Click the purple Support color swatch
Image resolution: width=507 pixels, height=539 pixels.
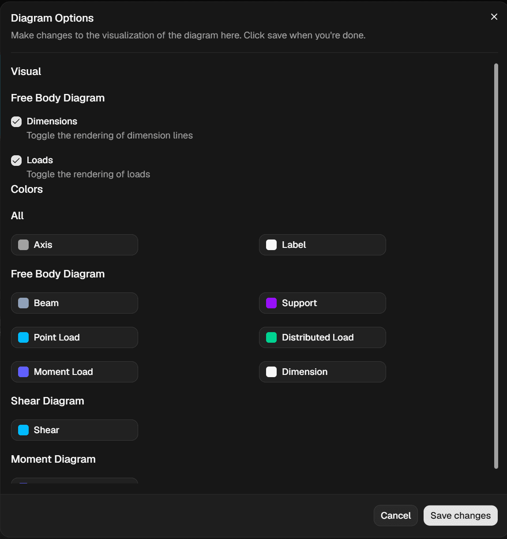tap(271, 303)
